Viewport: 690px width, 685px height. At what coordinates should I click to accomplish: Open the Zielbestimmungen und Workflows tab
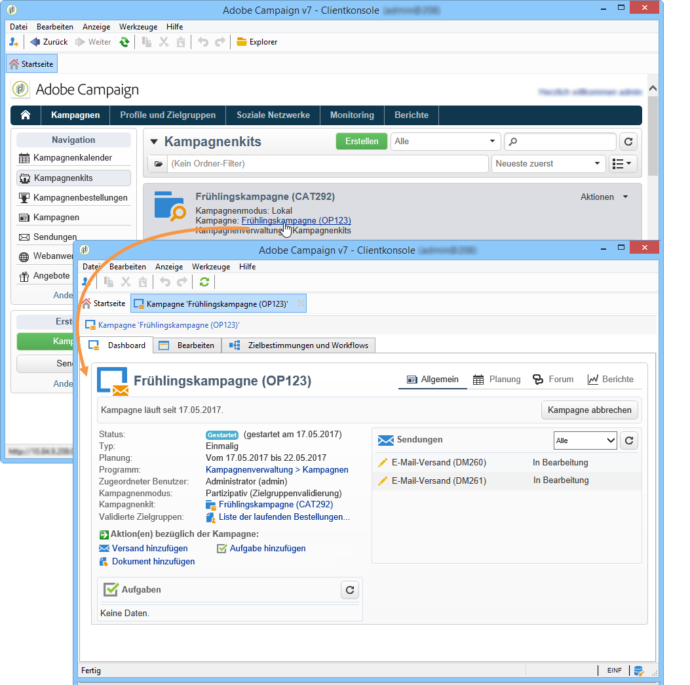(299, 345)
